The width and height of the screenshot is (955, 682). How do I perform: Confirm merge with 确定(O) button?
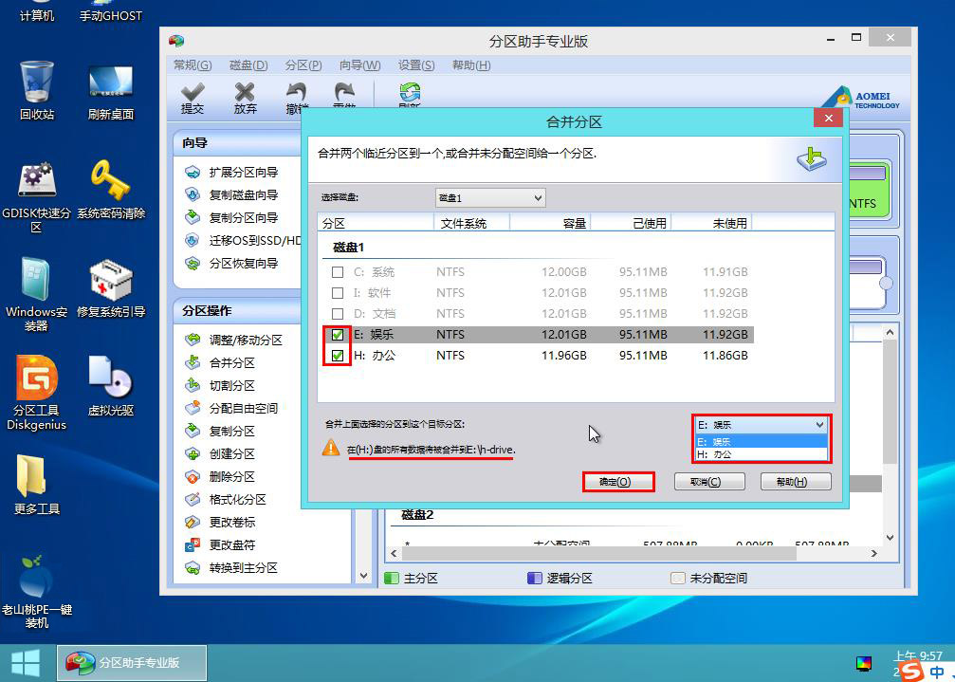click(x=618, y=482)
